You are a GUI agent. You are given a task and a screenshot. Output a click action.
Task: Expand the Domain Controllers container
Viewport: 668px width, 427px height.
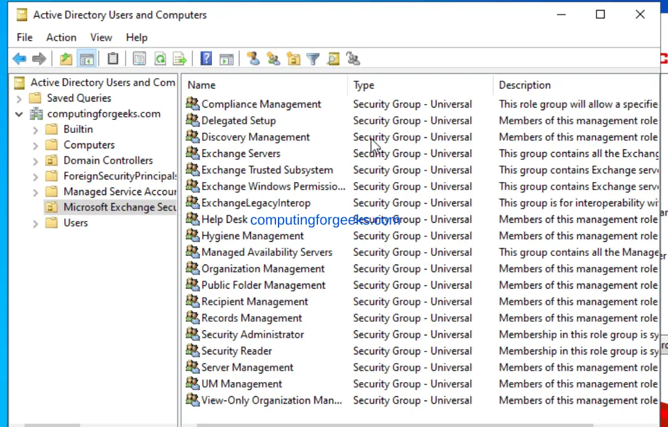pos(35,160)
